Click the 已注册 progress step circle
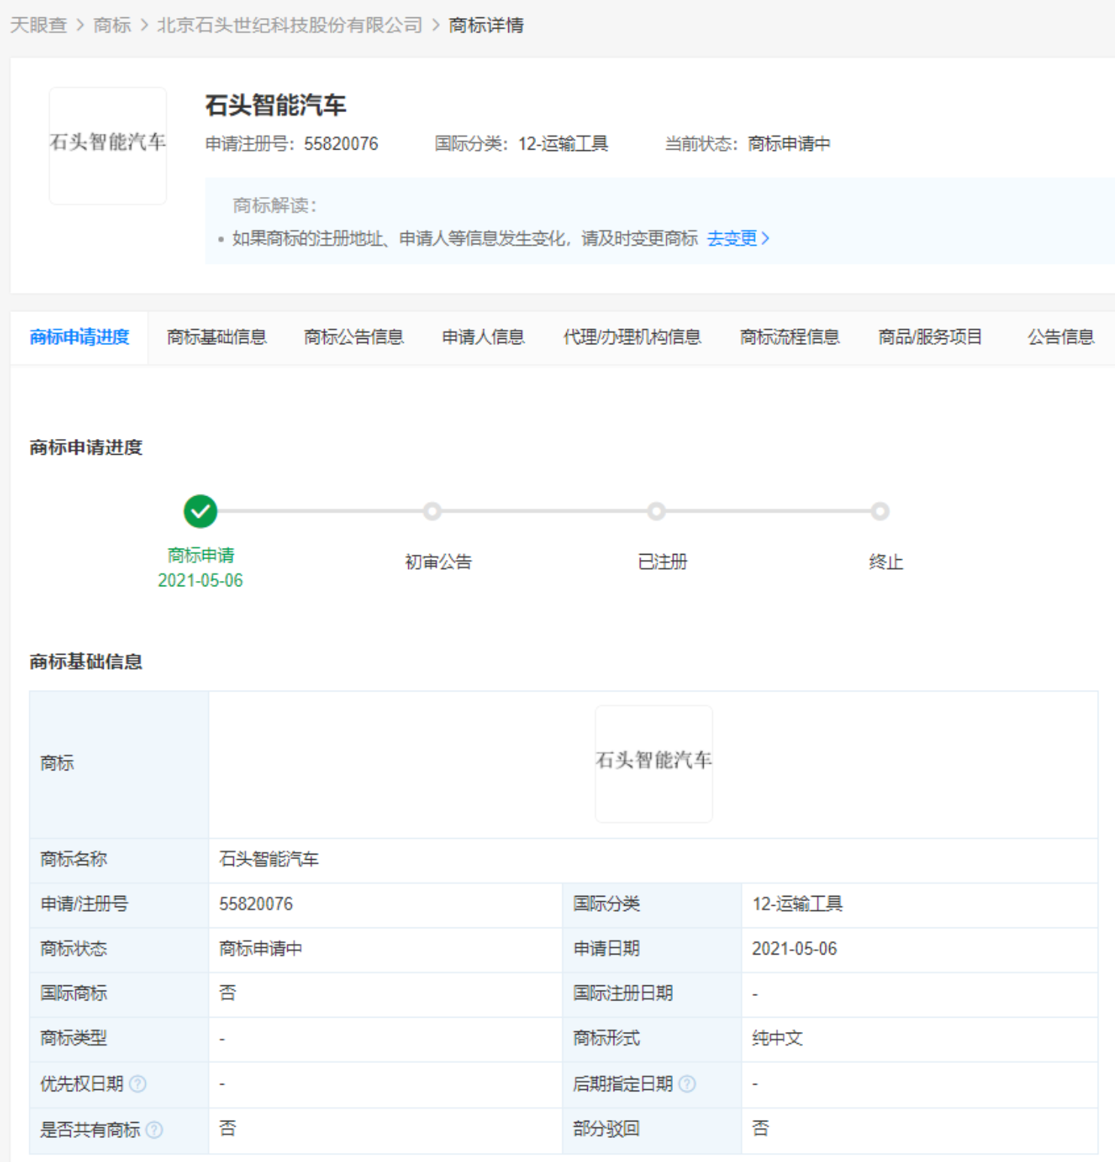1115x1162 pixels. click(656, 511)
